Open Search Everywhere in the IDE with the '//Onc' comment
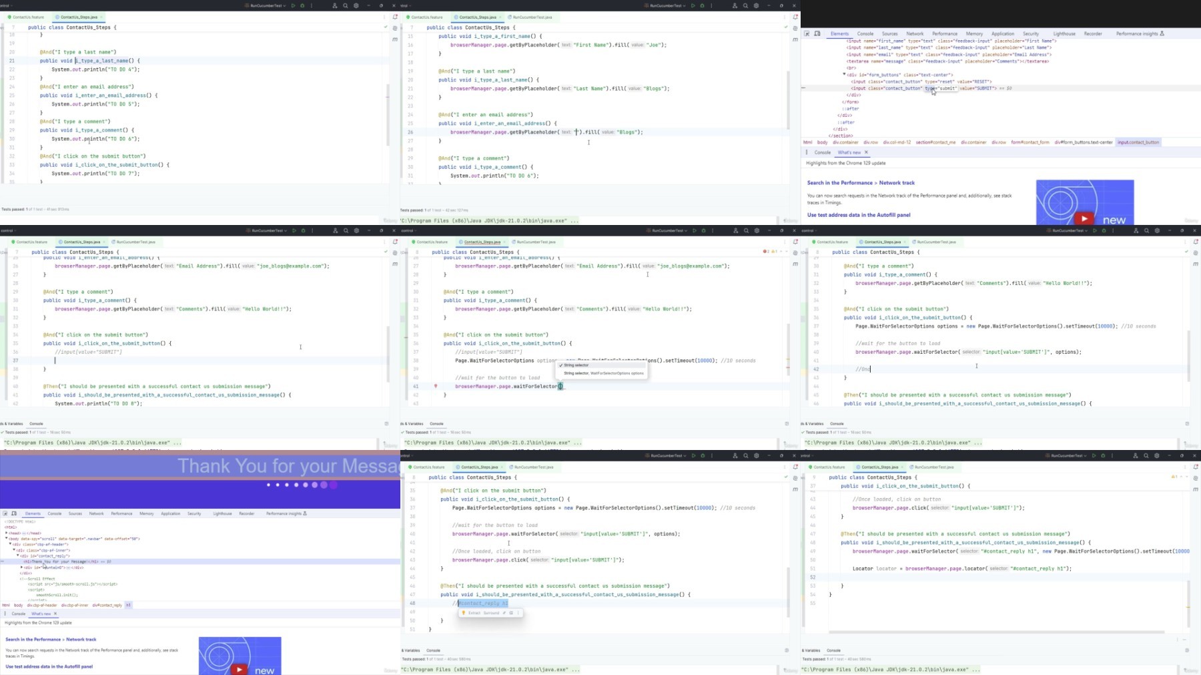This screenshot has height=675, width=1201. [x=1146, y=230]
